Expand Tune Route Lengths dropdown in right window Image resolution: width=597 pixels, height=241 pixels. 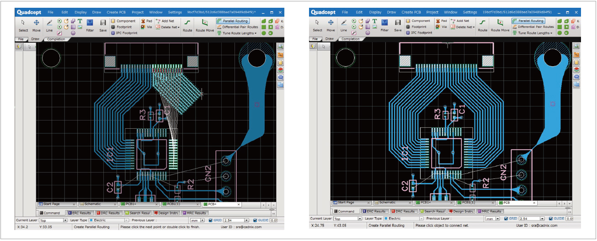(551, 33)
